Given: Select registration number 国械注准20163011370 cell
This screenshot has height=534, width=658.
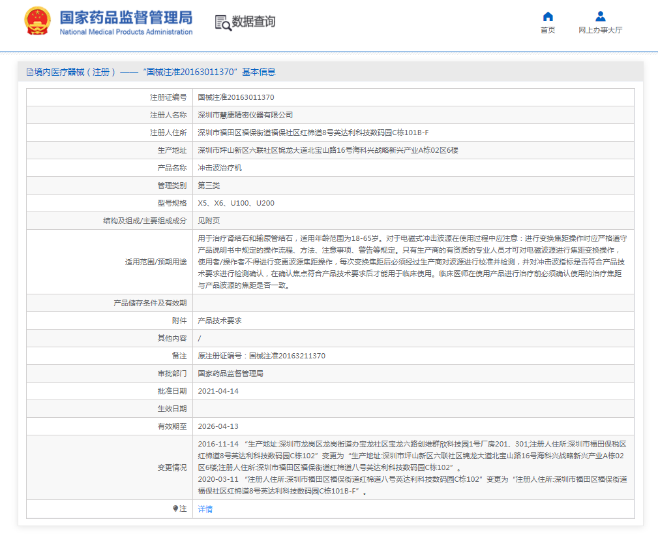Looking at the screenshot, I should (x=235, y=97).
